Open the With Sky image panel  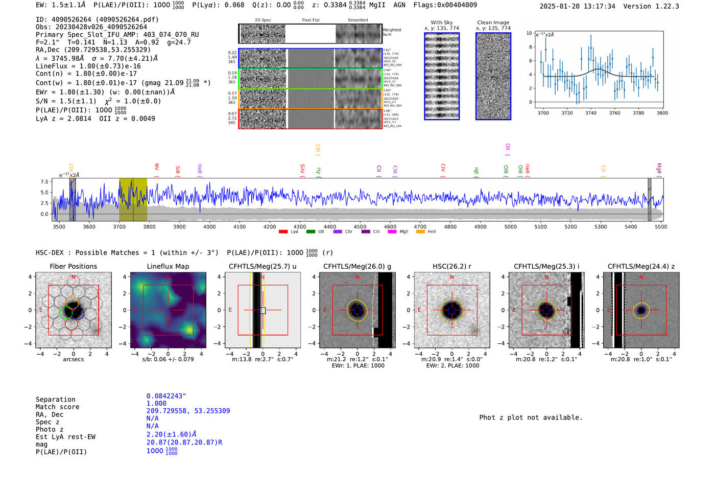[x=442, y=76]
